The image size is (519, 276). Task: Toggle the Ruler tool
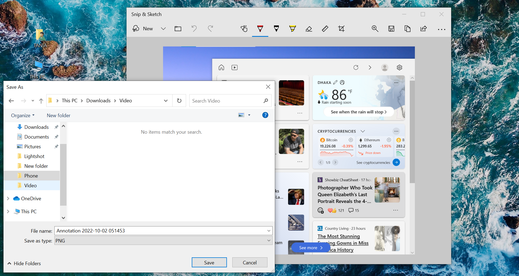pyautogui.click(x=325, y=29)
